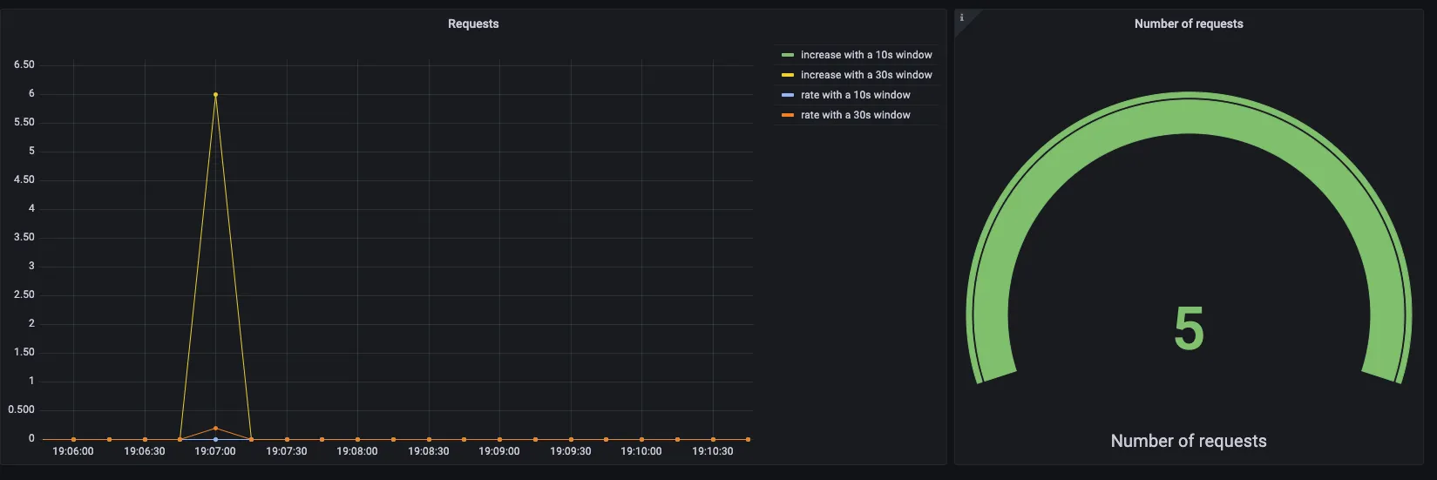Click the orange data point above 19:07:00
The image size is (1437, 480).
tap(215, 428)
